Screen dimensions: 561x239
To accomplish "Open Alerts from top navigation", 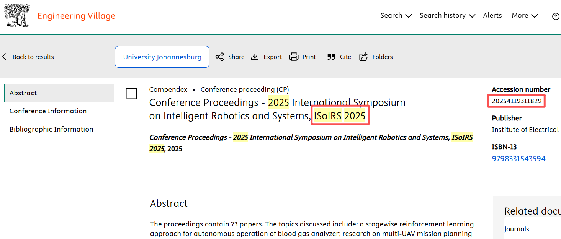I will click(492, 16).
